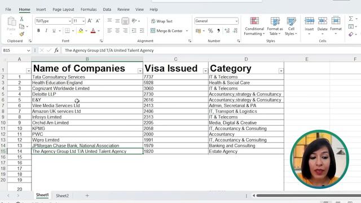Toggle Bold formatting
Image resolution: width=361 pixels, height=203 pixels.
point(38,30)
